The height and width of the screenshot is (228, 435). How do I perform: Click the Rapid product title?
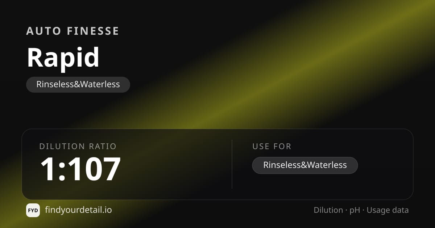click(x=63, y=57)
